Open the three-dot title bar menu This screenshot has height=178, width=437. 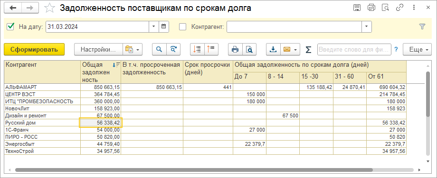pyautogui.click(x=414, y=8)
